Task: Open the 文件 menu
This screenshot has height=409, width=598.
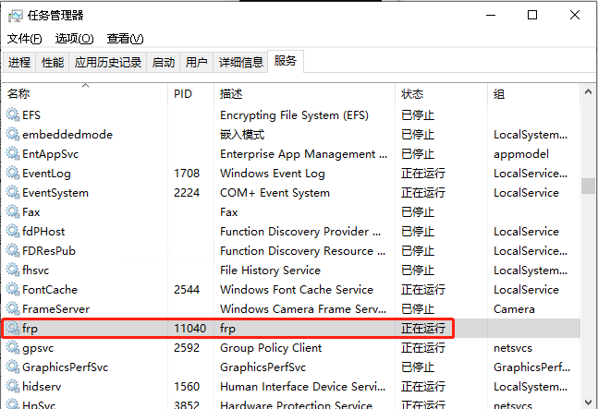Action: click(24, 39)
